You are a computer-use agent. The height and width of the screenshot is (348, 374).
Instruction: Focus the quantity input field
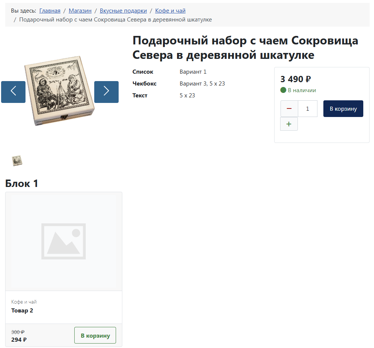pos(307,109)
